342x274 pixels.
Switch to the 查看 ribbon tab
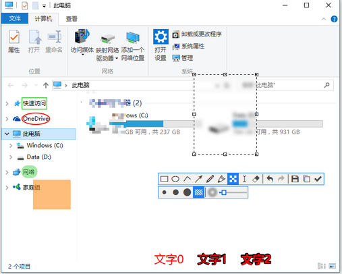pyautogui.click(x=72, y=19)
